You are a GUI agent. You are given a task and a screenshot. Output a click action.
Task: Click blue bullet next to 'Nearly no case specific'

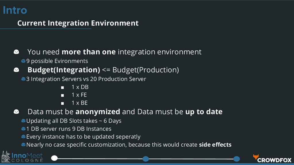point(23,145)
